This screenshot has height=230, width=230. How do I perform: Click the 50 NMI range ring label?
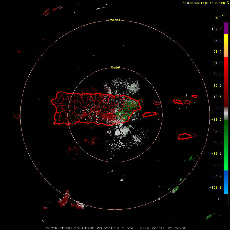coord(115,68)
